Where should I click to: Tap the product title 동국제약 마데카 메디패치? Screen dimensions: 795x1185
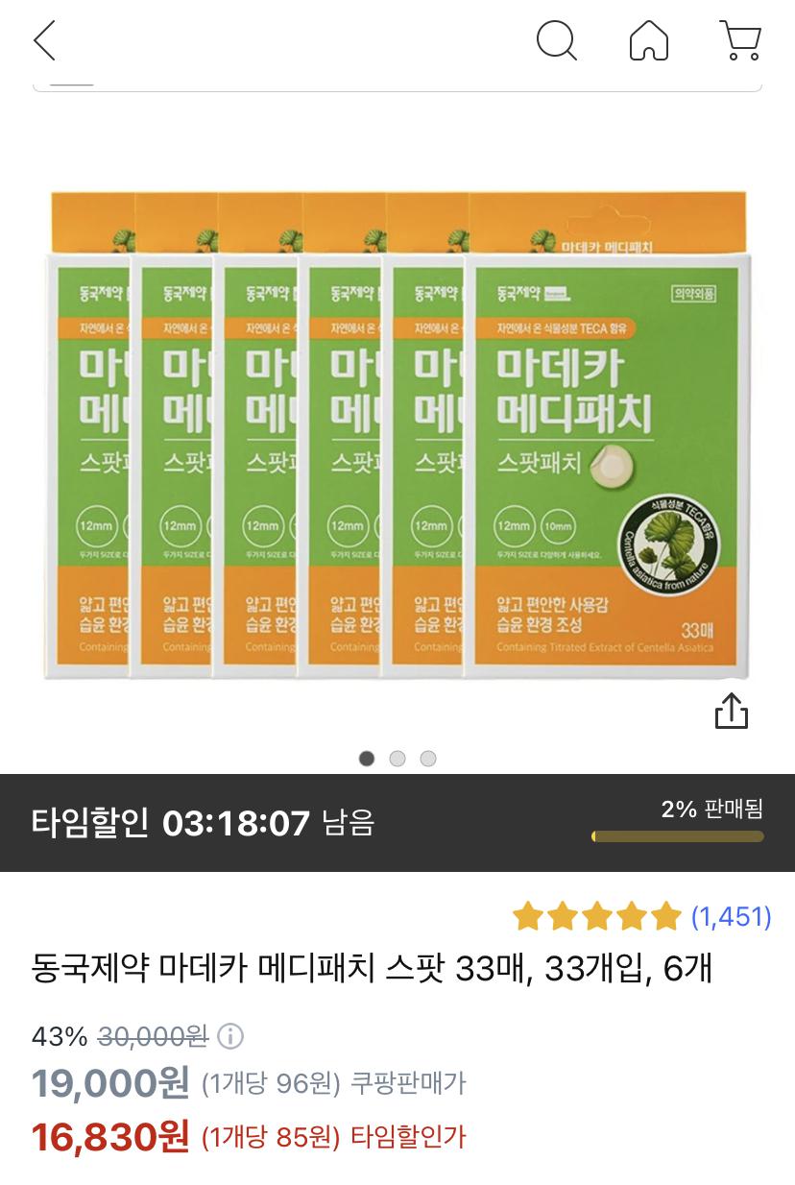click(372, 969)
